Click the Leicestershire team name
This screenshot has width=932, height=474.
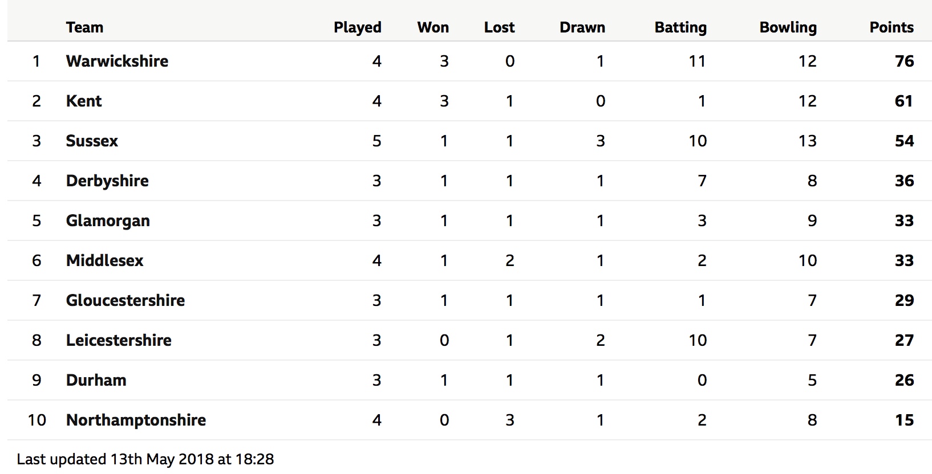click(x=119, y=340)
